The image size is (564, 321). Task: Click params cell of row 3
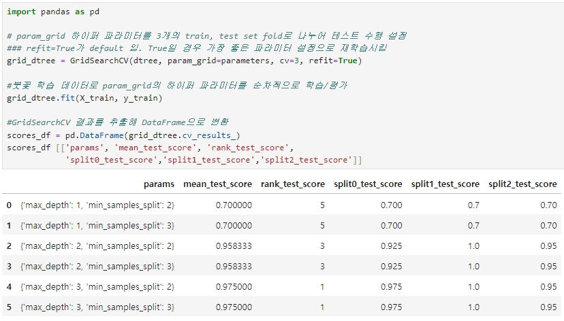click(x=97, y=267)
